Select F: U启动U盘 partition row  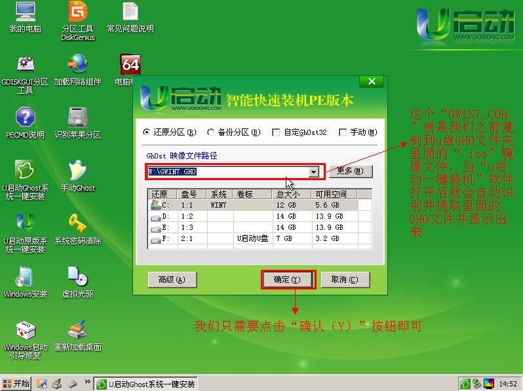[260, 238]
